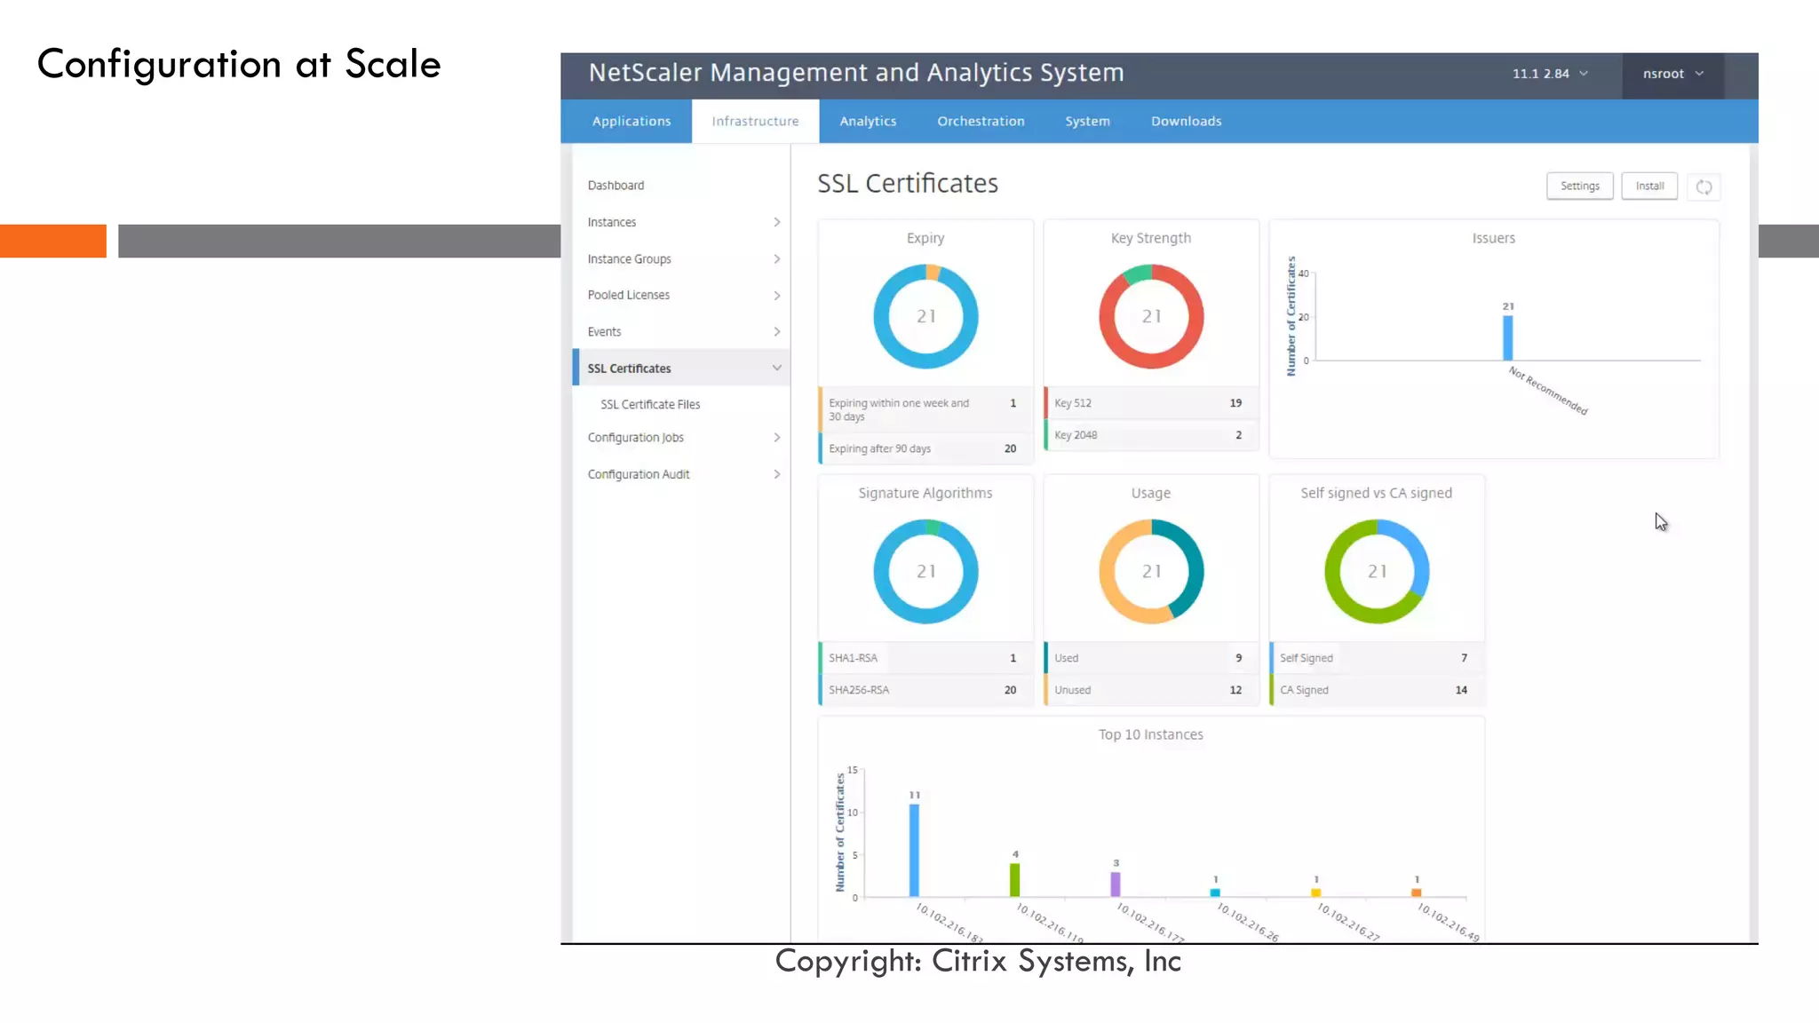Expand the Instances chevron
This screenshot has height=1023, width=1819.
(776, 222)
